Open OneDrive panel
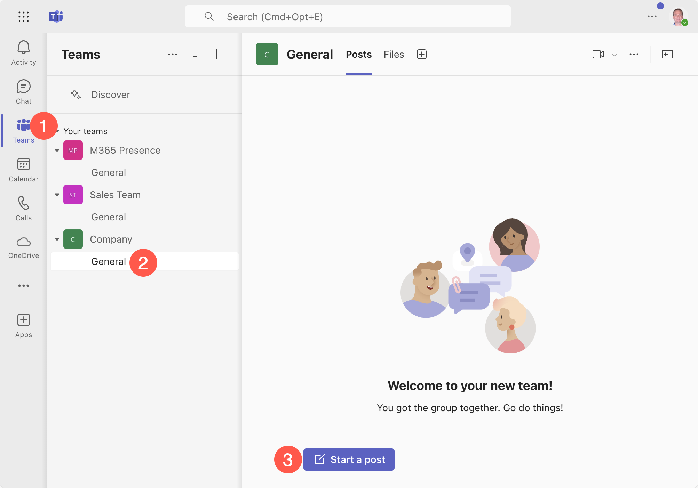Image resolution: width=698 pixels, height=488 pixels. point(23,247)
